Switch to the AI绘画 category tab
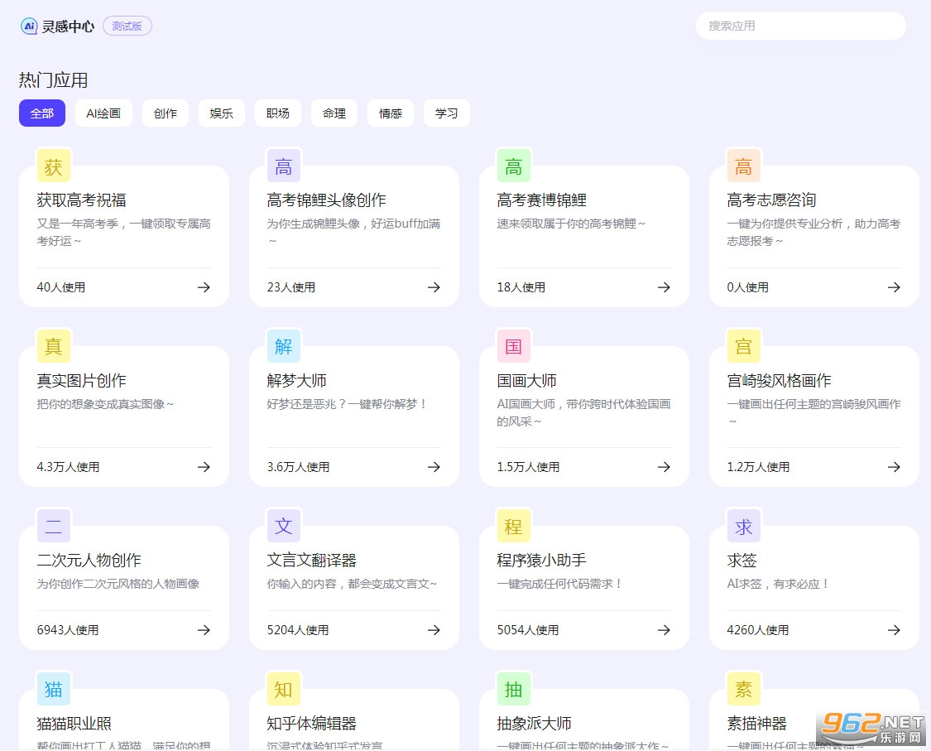 103,113
